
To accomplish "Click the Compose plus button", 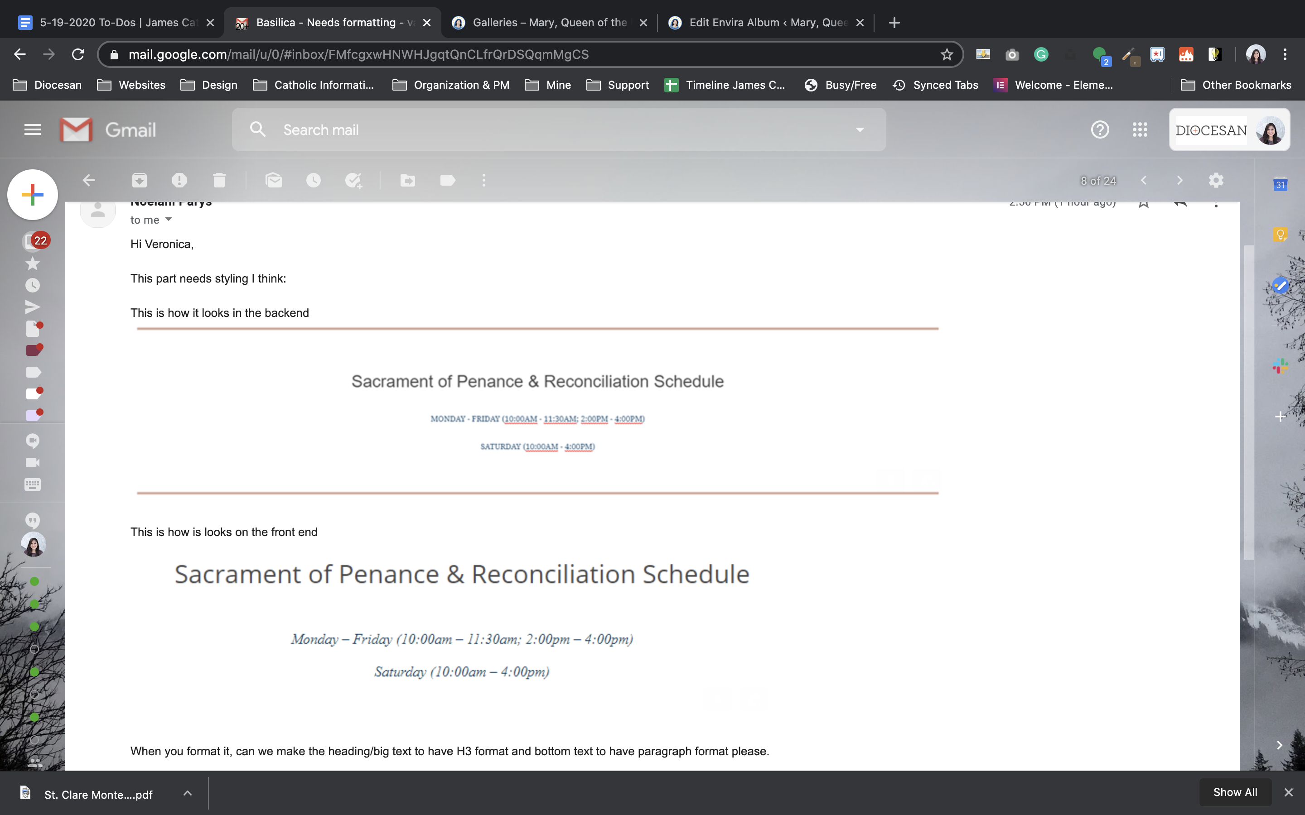I will click(32, 195).
